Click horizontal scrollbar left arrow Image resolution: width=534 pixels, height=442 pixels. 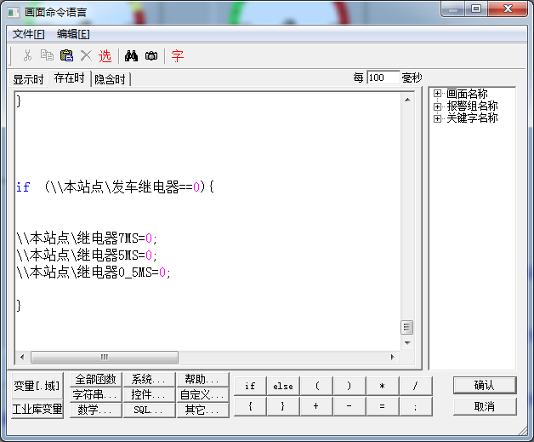click(x=22, y=357)
